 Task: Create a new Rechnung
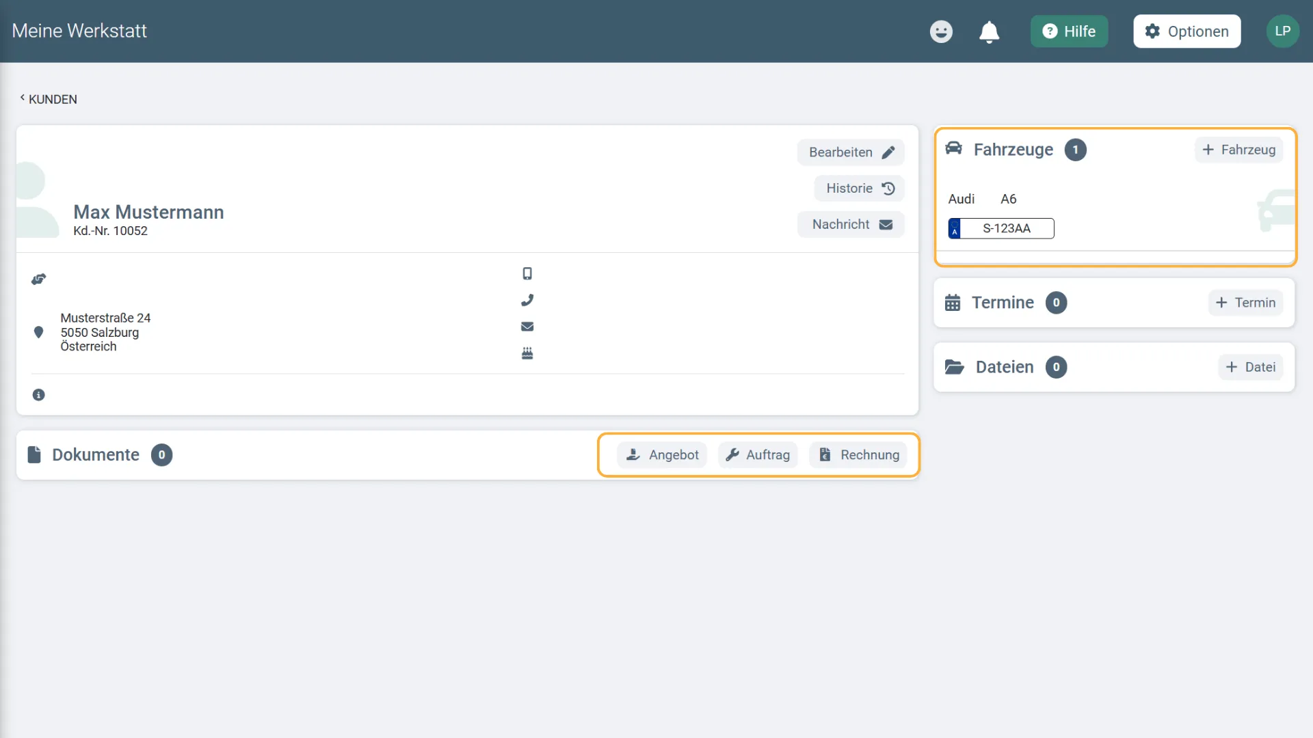858,455
